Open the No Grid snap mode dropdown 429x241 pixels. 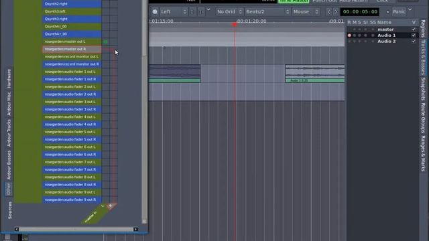pyautogui.click(x=229, y=12)
